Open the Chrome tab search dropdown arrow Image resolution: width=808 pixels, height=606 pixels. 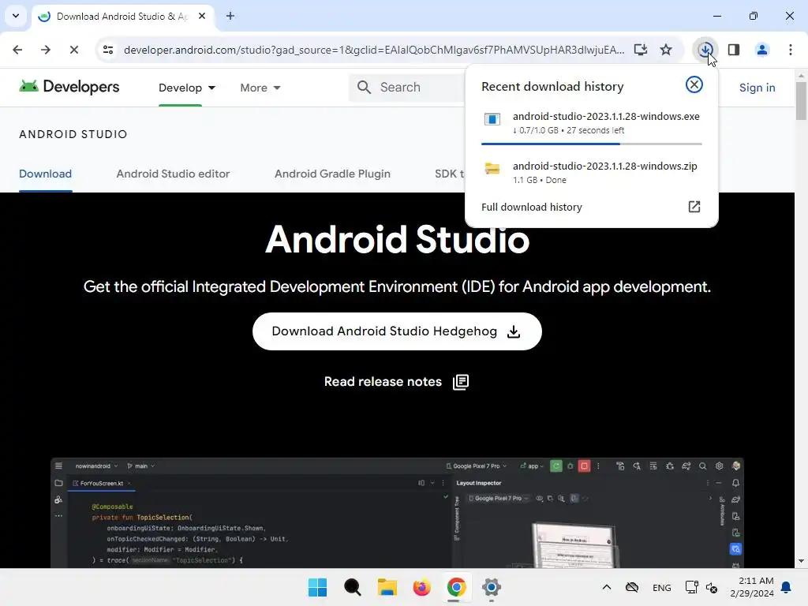click(16, 16)
